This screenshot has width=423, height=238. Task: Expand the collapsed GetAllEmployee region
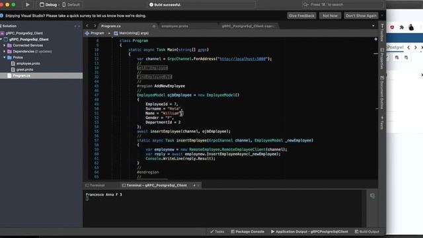(153, 67)
